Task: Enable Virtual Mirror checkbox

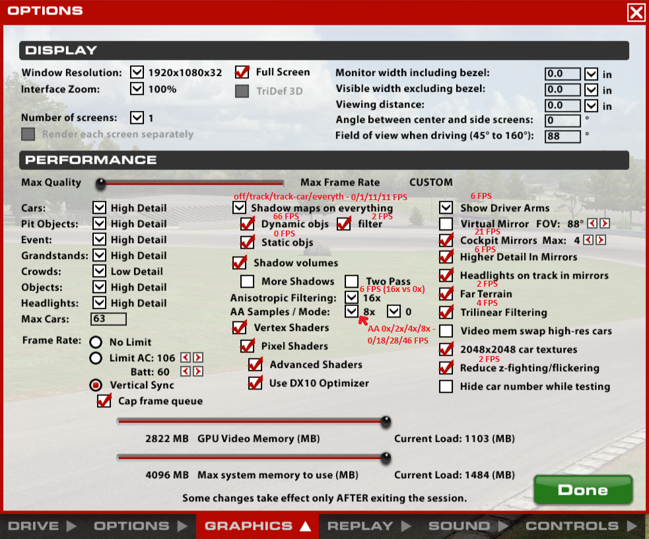Action: pos(446,224)
